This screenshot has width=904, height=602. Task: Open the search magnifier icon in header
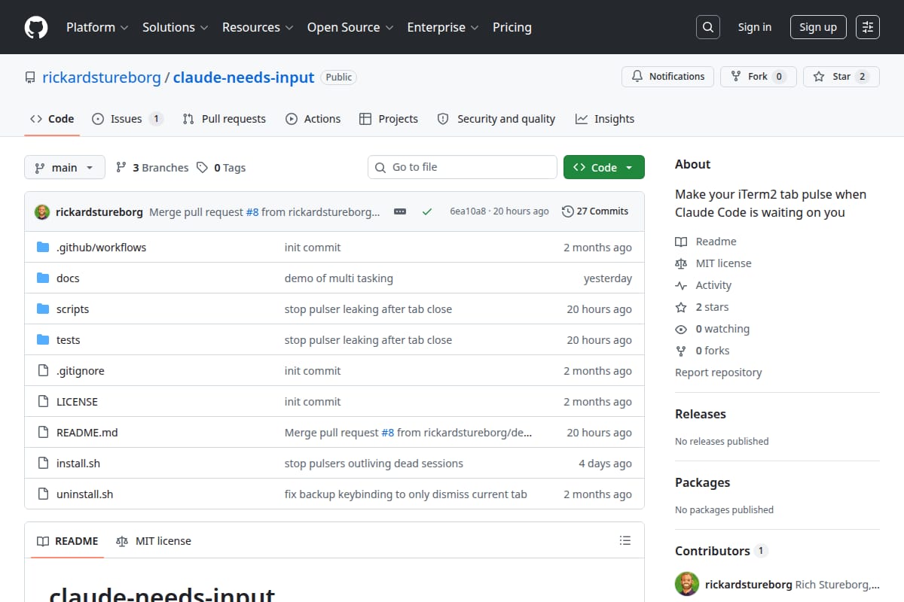point(707,27)
